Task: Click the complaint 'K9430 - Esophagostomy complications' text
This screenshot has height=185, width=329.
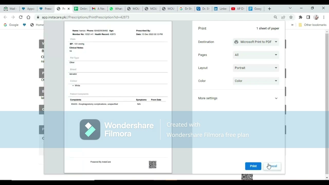Action: click(94, 104)
